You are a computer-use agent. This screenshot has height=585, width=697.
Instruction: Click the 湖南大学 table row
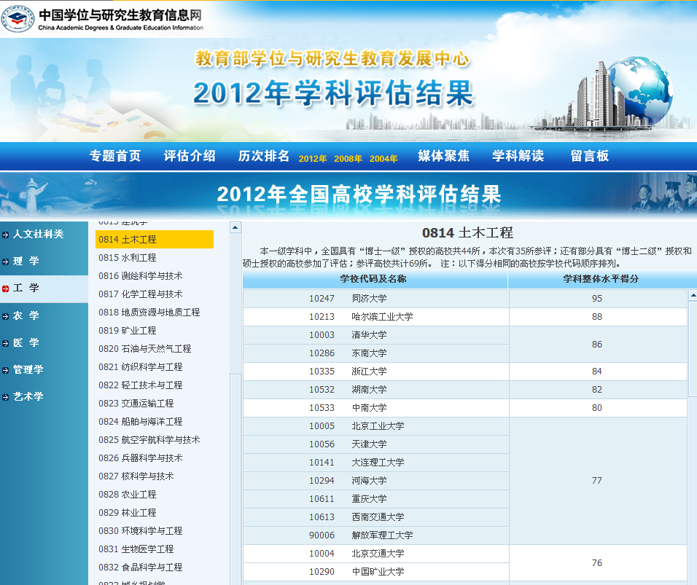point(465,390)
